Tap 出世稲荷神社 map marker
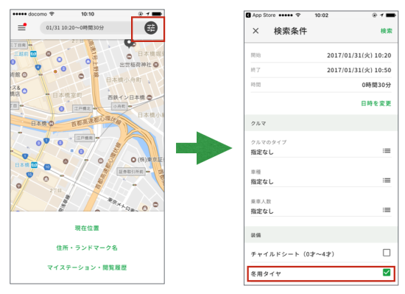The height and width of the screenshot is (294, 405). (x=156, y=65)
